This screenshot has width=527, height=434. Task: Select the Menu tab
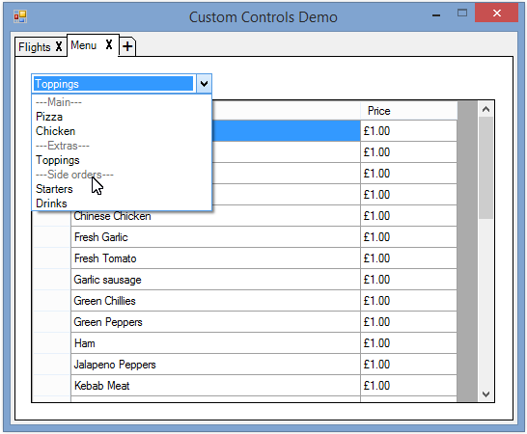(x=83, y=45)
